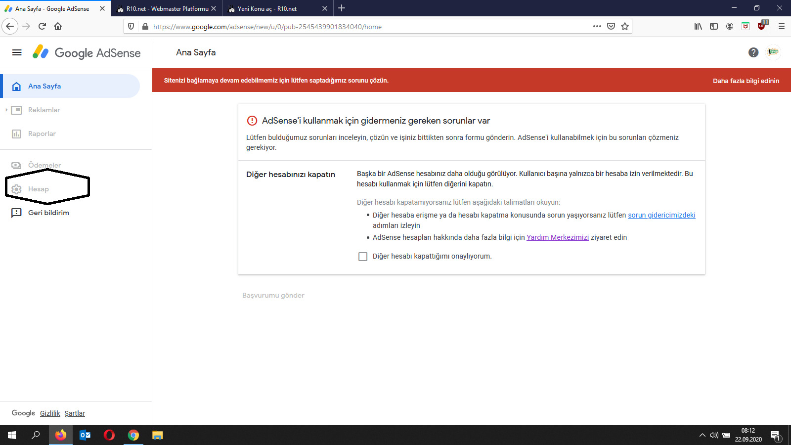Screen dimensions: 791x445
Task: Click the green extension toolbar icon
Action: point(746,26)
